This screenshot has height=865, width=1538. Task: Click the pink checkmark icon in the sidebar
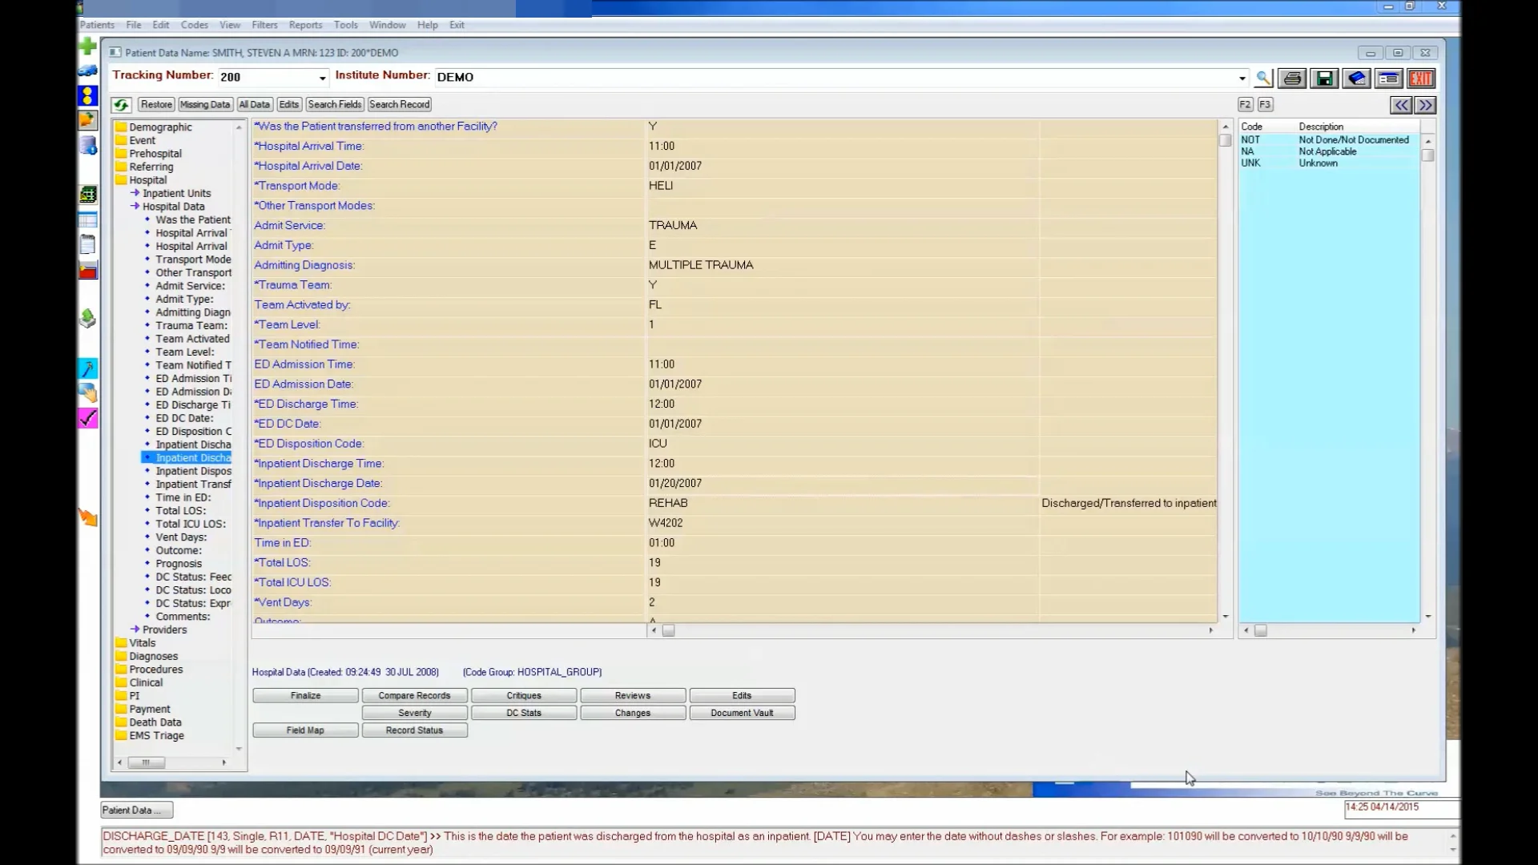click(87, 417)
